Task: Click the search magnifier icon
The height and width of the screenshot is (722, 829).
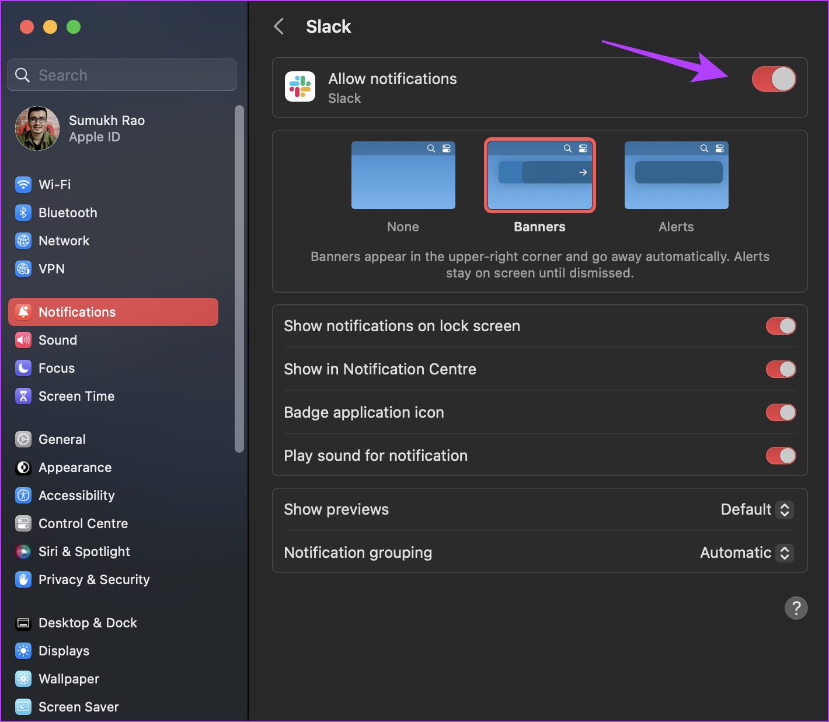Action: tap(22, 75)
